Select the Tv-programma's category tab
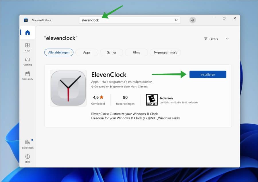The image size is (258, 182). (165, 52)
